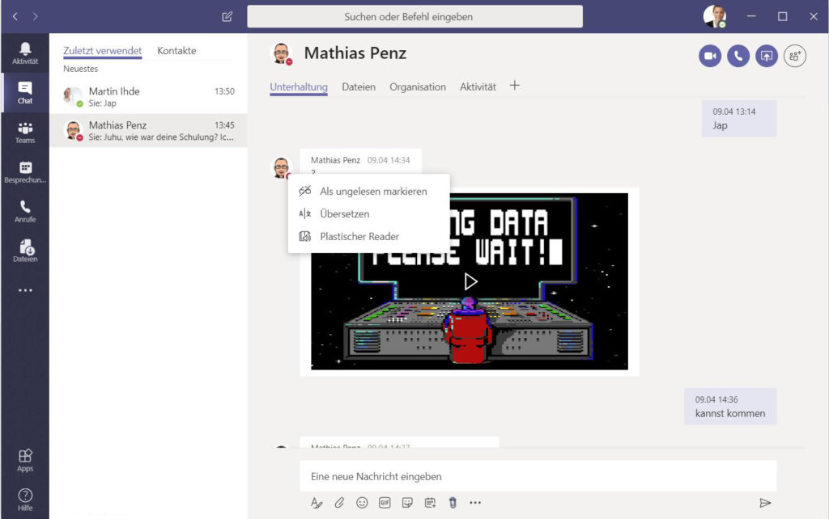
Task: Click Mathias Penz avatar in chat header
Action: pyautogui.click(x=281, y=54)
